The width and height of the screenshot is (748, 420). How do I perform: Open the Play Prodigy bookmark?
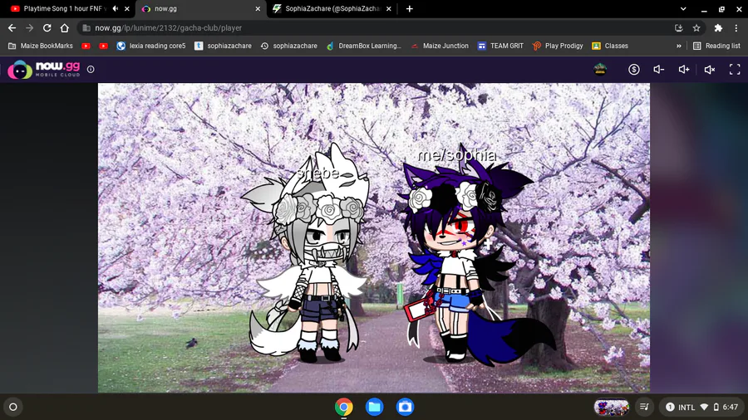pos(558,46)
